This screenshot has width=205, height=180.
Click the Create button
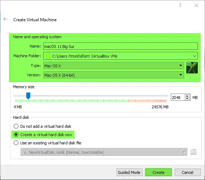pyautogui.click(x=158, y=172)
